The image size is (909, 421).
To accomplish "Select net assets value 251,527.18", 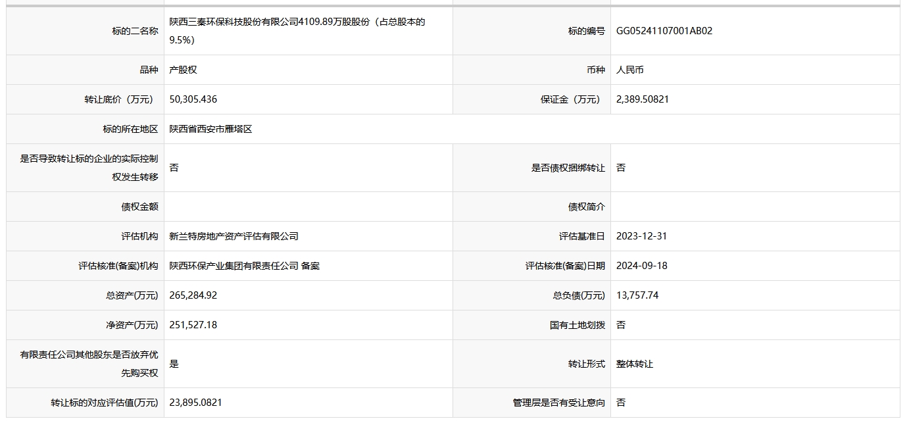I will (193, 325).
